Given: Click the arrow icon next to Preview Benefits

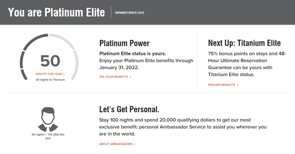Looking at the screenshot, I should (238, 85).
